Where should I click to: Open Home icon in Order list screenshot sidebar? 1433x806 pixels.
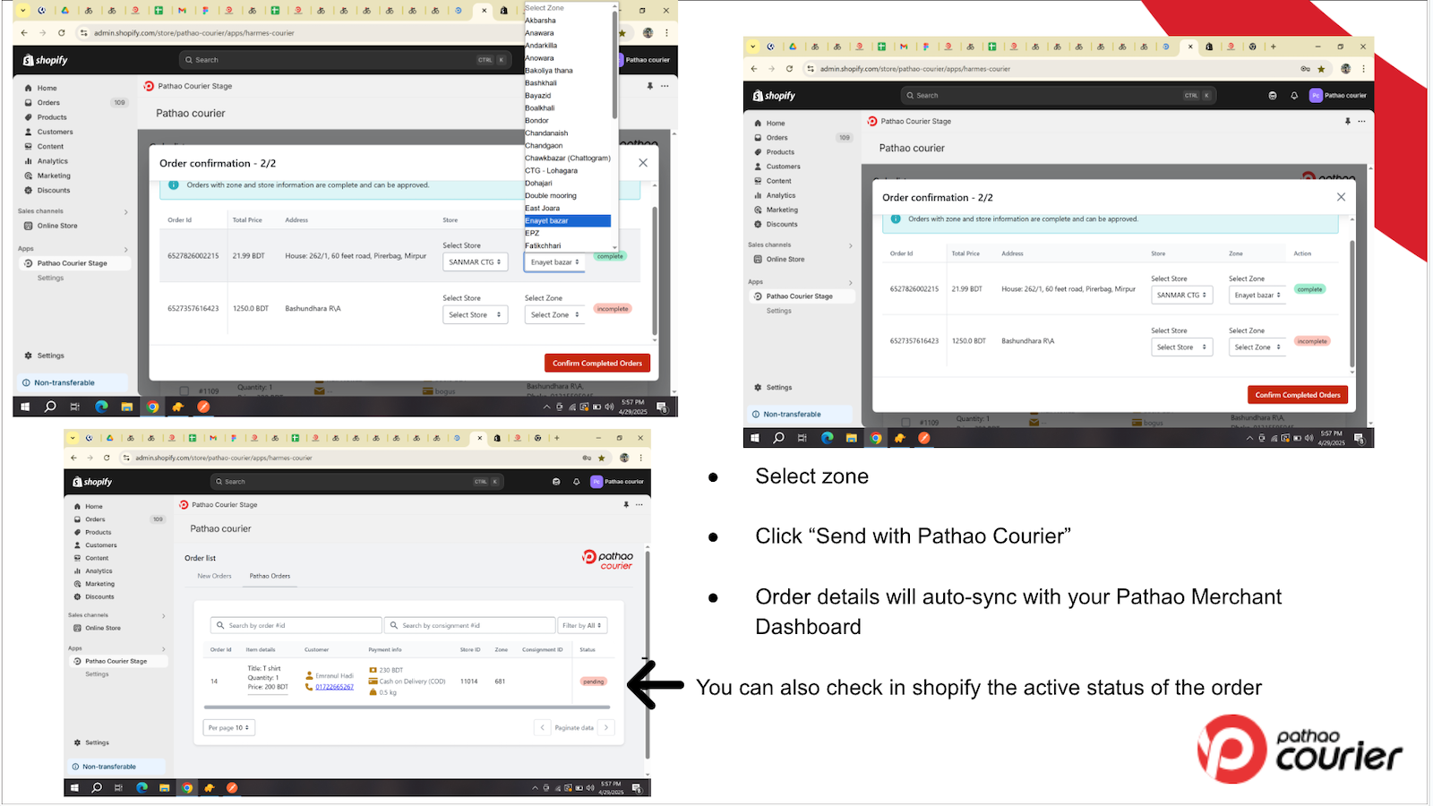[x=77, y=506]
